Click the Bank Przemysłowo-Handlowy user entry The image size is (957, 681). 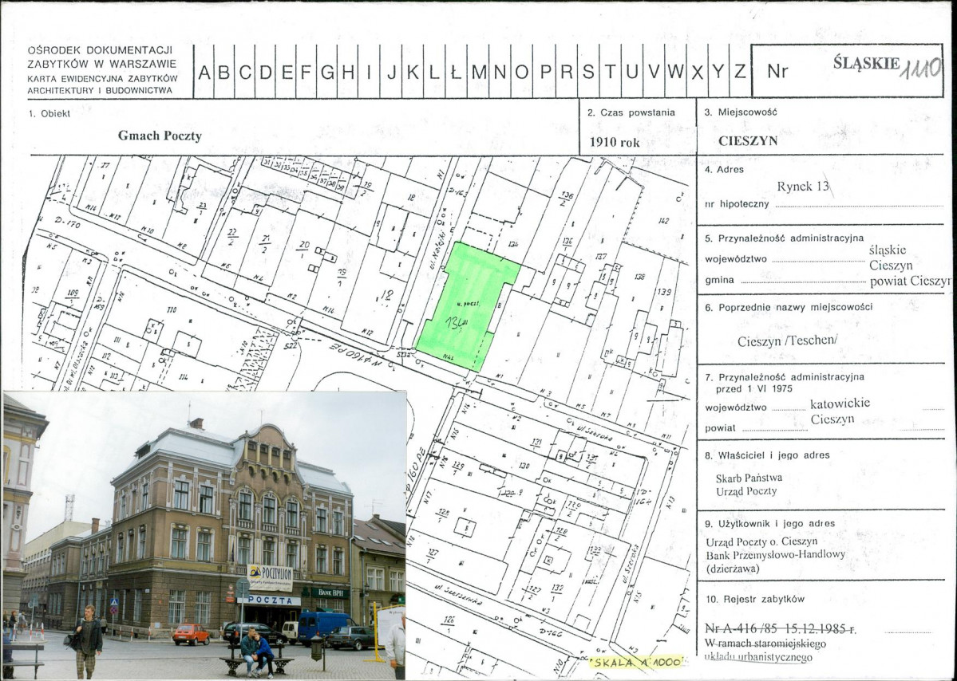tap(775, 554)
